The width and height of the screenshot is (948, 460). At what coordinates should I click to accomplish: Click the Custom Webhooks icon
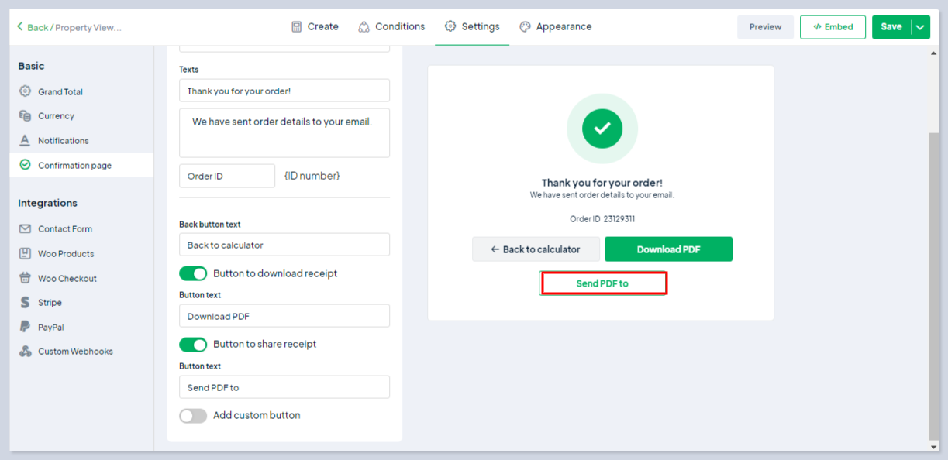click(25, 352)
